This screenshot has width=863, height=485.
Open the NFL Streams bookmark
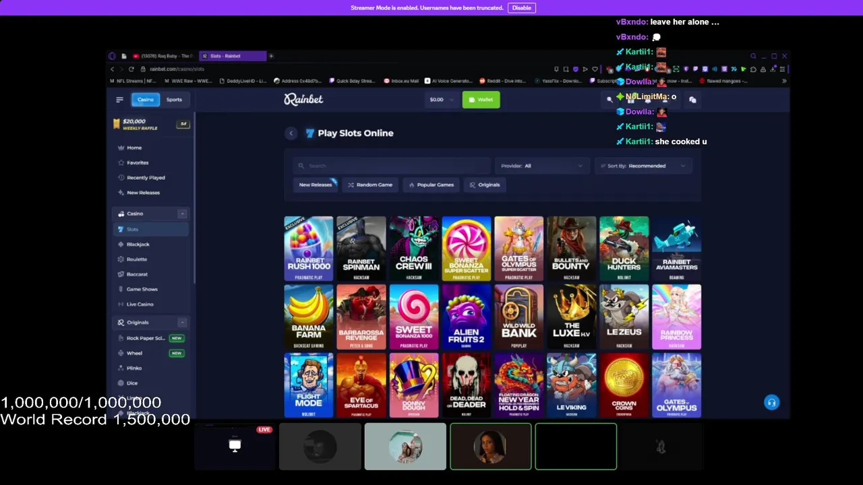133,81
